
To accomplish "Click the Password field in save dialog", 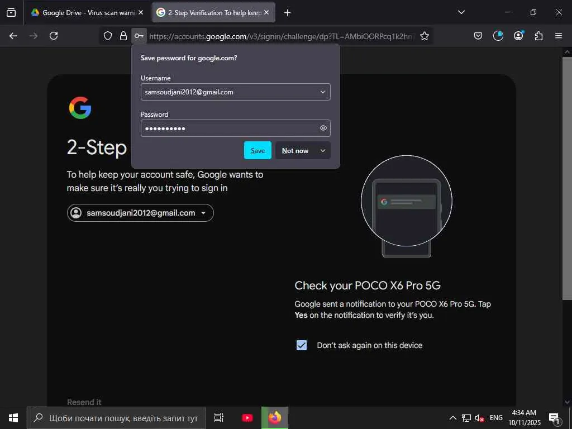I will (x=235, y=128).
